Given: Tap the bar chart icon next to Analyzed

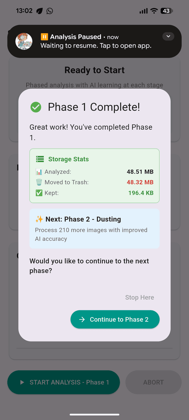Looking at the screenshot, I should pos(39,171).
